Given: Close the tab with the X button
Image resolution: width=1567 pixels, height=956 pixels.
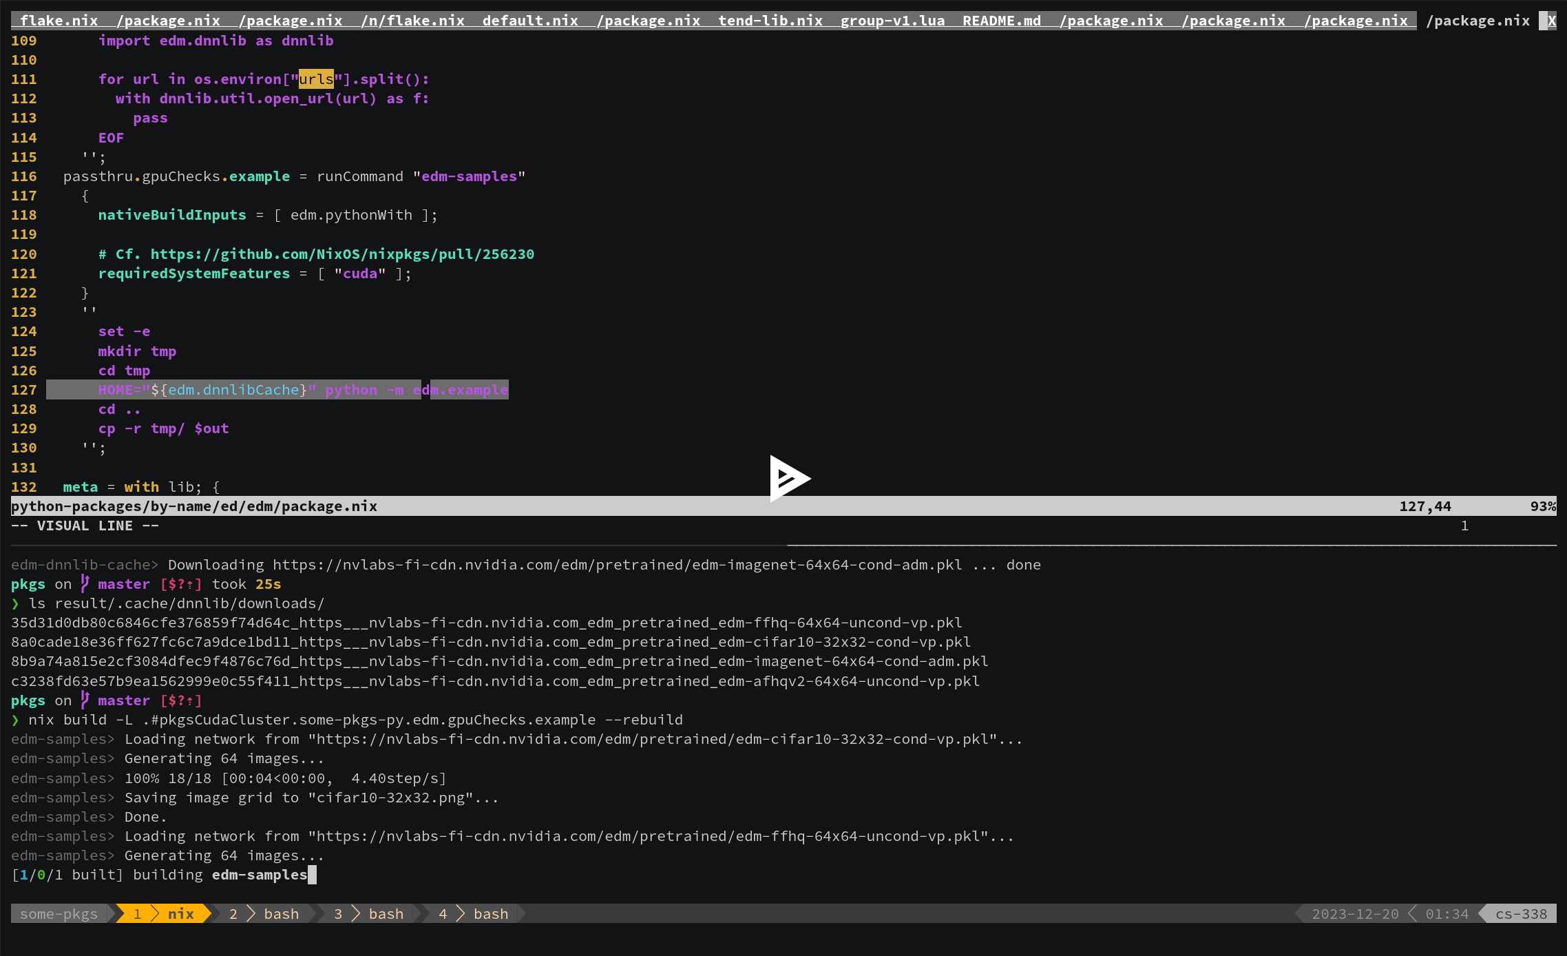Looking at the screenshot, I should pyautogui.click(x=1551, y=21).
